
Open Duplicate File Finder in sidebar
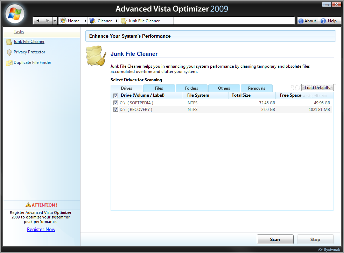point(32,62)
